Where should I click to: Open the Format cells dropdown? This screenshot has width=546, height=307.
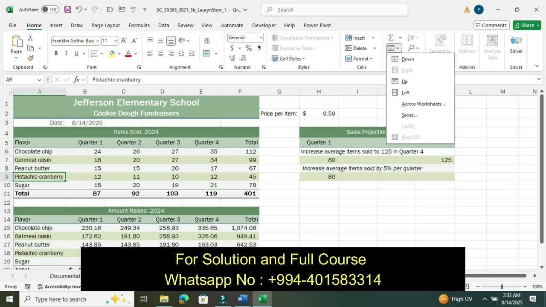(x=359, y=59)
